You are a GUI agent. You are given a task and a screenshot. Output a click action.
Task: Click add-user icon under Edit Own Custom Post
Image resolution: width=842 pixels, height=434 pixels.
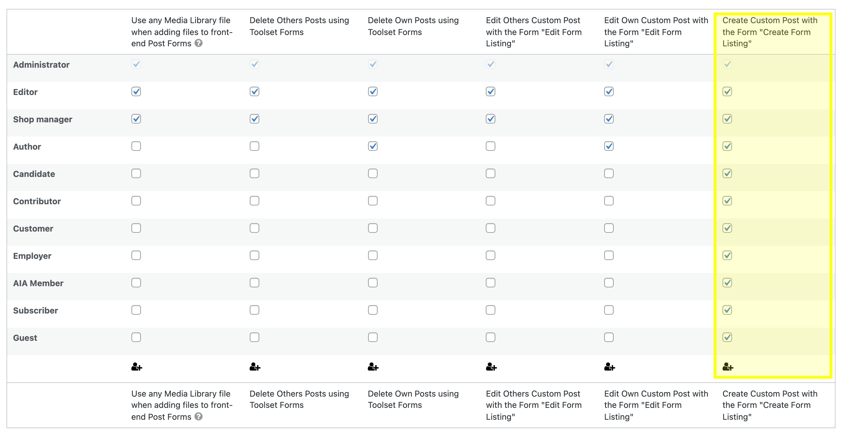click(x=609, y=367)
